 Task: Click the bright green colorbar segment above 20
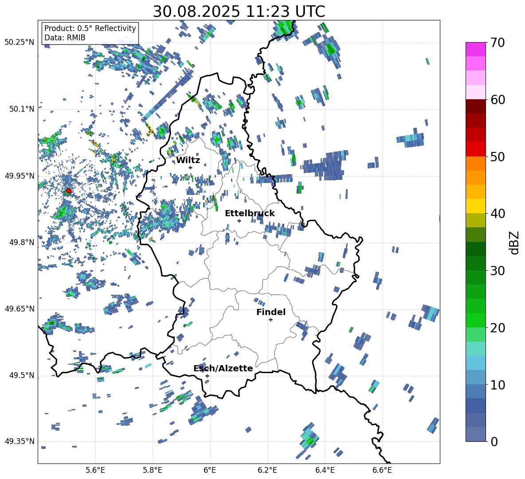tap(475, 320)
